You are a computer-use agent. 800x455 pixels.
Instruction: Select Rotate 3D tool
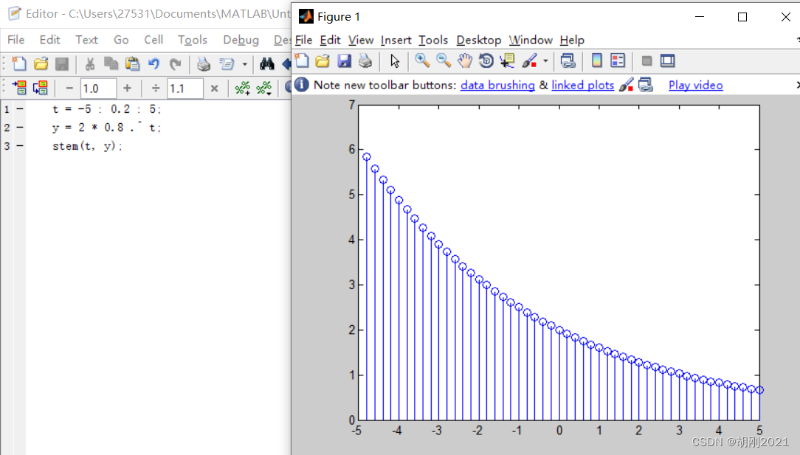pyautogui.click(x=486, y=60)
